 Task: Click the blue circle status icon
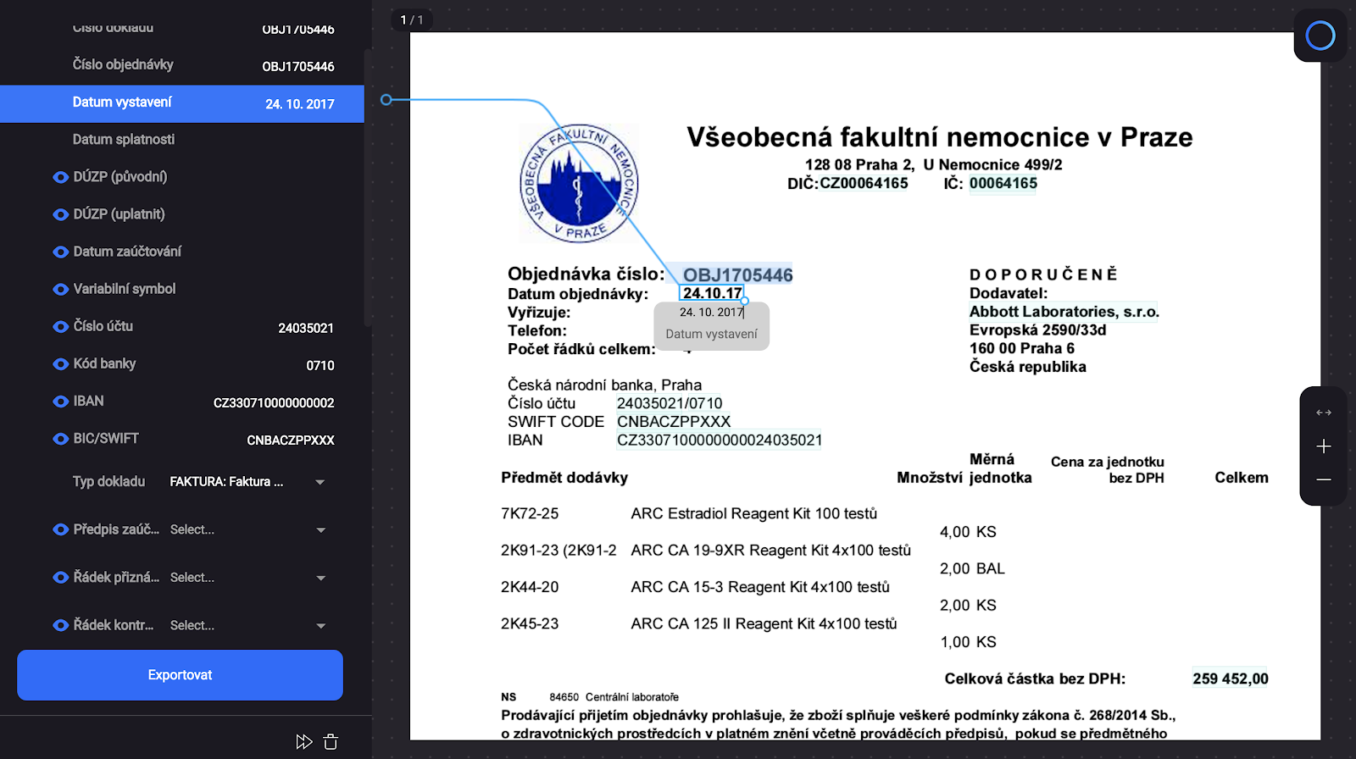click(1320, 36)
